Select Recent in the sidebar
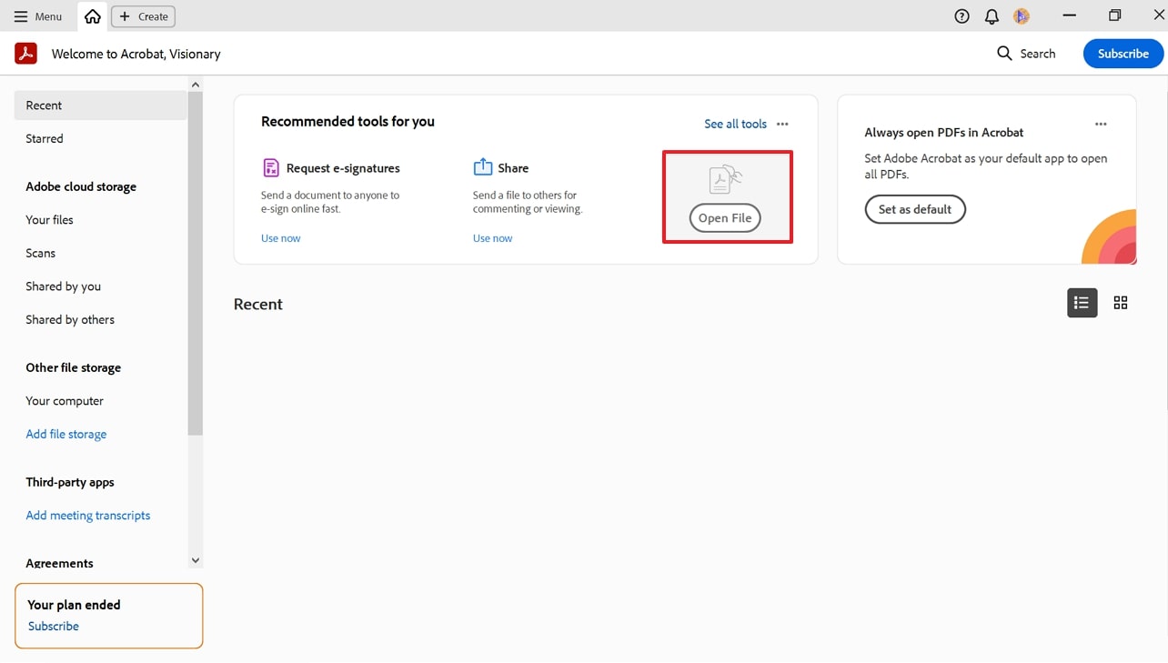Image resolution: width=1168 pixels, height=663 pixels. point(101,105)
